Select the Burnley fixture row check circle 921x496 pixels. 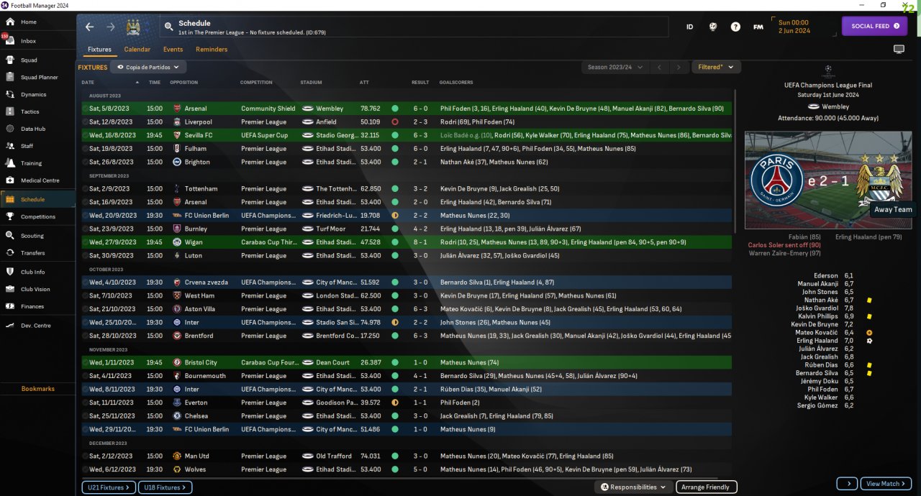coord(85,229)
